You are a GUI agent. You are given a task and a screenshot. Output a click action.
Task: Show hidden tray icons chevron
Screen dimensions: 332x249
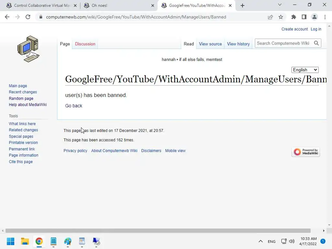[261, 241]
